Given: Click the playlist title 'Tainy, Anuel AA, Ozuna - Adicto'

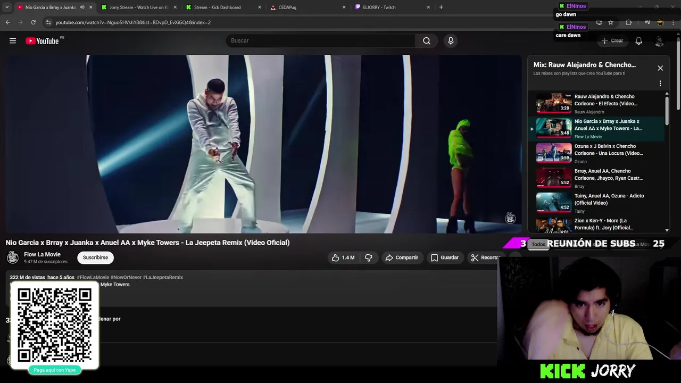Looking at the screenshot, I should pyautogui.click(x=609, y=199).
